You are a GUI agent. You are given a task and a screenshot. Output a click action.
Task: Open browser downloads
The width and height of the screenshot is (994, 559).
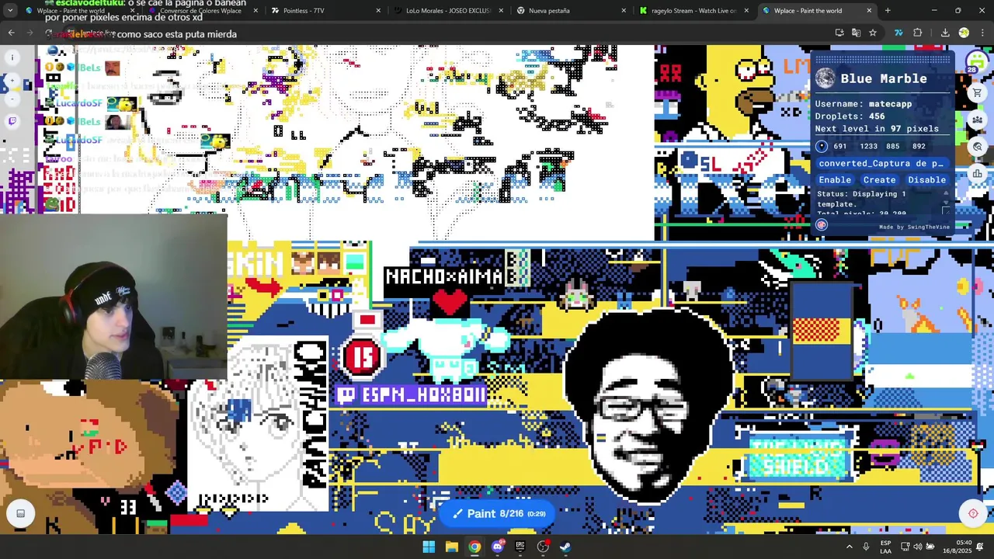[x=945, y=33]
